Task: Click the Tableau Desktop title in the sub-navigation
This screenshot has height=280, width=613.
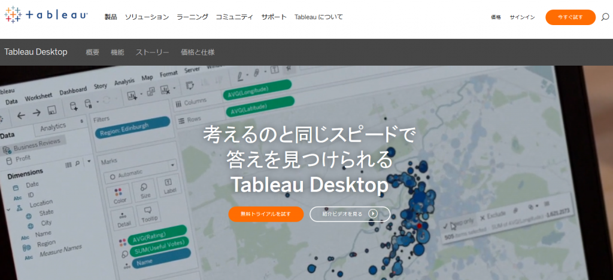Action: click(36, 52)
